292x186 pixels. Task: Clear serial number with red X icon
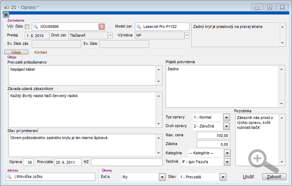coord(102,27)
